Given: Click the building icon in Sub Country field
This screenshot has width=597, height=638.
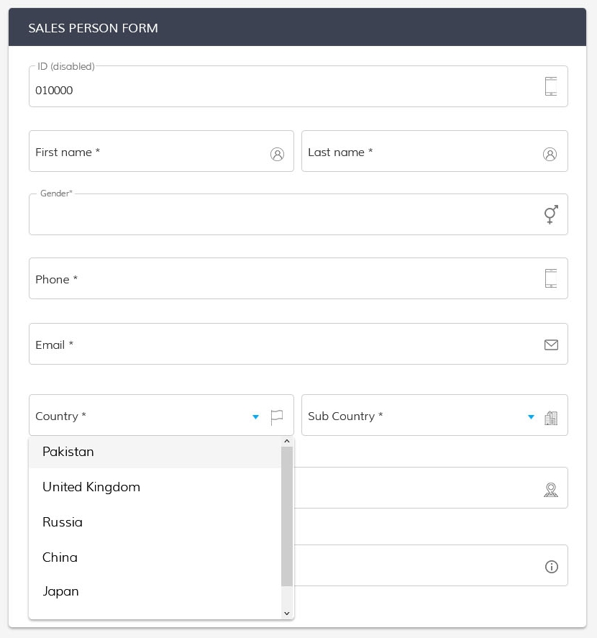Looking at the screenshot, I should pos(551,417).
